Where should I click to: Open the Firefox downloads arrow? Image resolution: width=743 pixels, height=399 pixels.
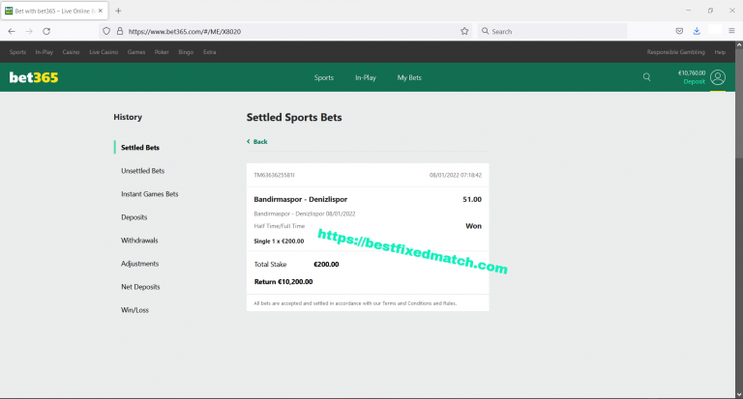697,31
